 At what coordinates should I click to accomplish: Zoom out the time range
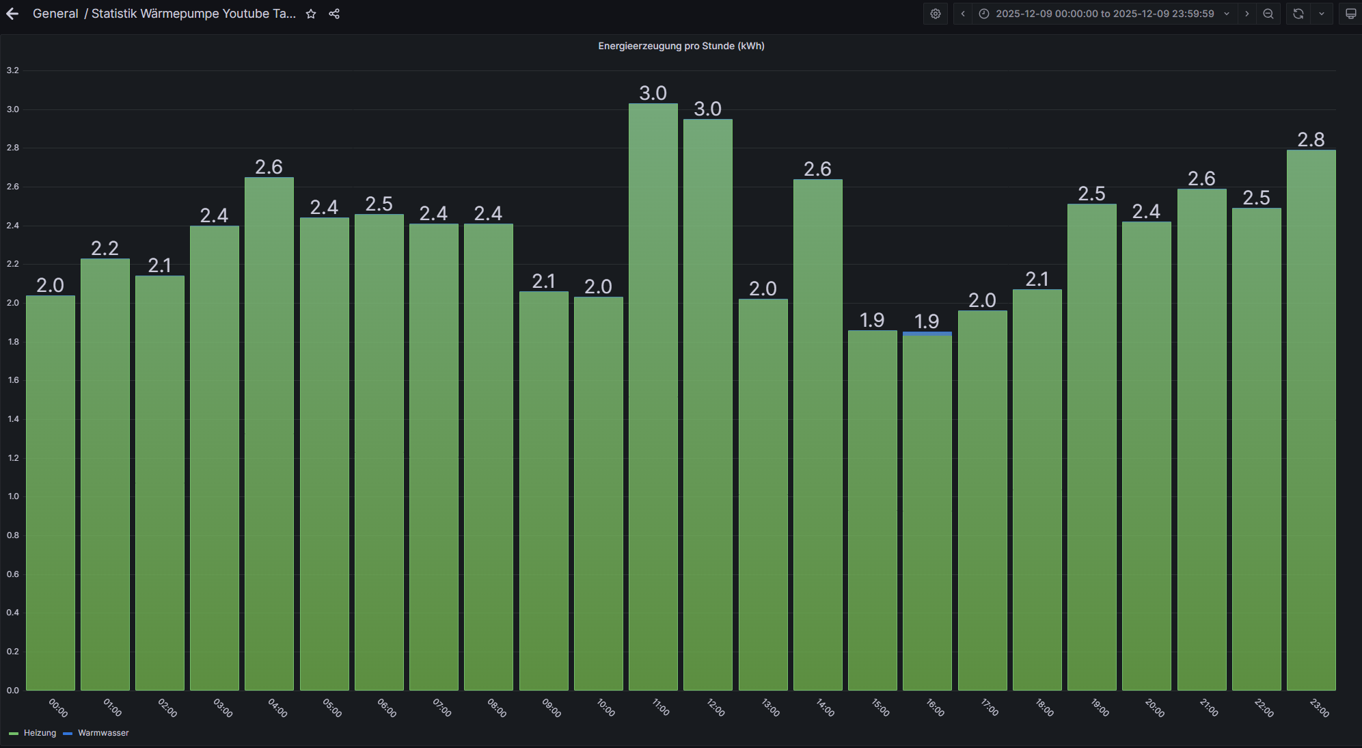pos(1268,14)
